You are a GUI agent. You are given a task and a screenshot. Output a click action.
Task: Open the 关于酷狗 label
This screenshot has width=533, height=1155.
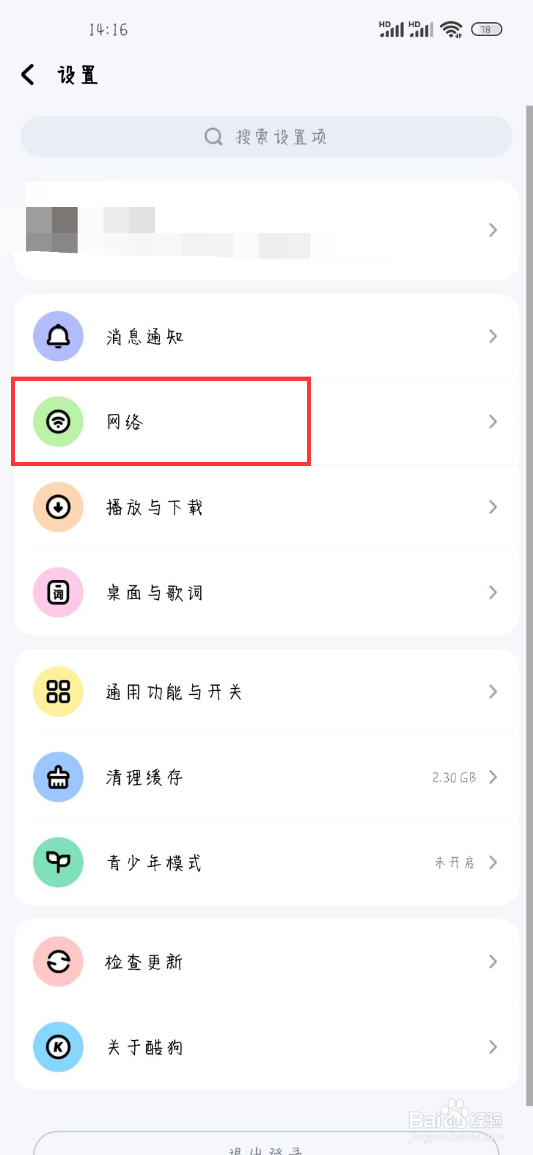tap(144, 1047)
